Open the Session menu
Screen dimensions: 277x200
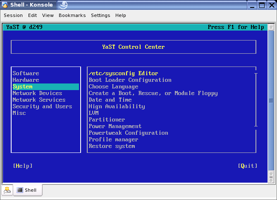[x=13, y=15]
